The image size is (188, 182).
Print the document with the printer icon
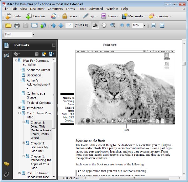click(17, 25)
